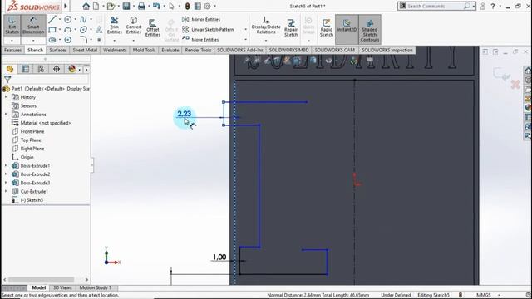
Task: Expand the Boss-Extrude1 feature
Action: 6,165
